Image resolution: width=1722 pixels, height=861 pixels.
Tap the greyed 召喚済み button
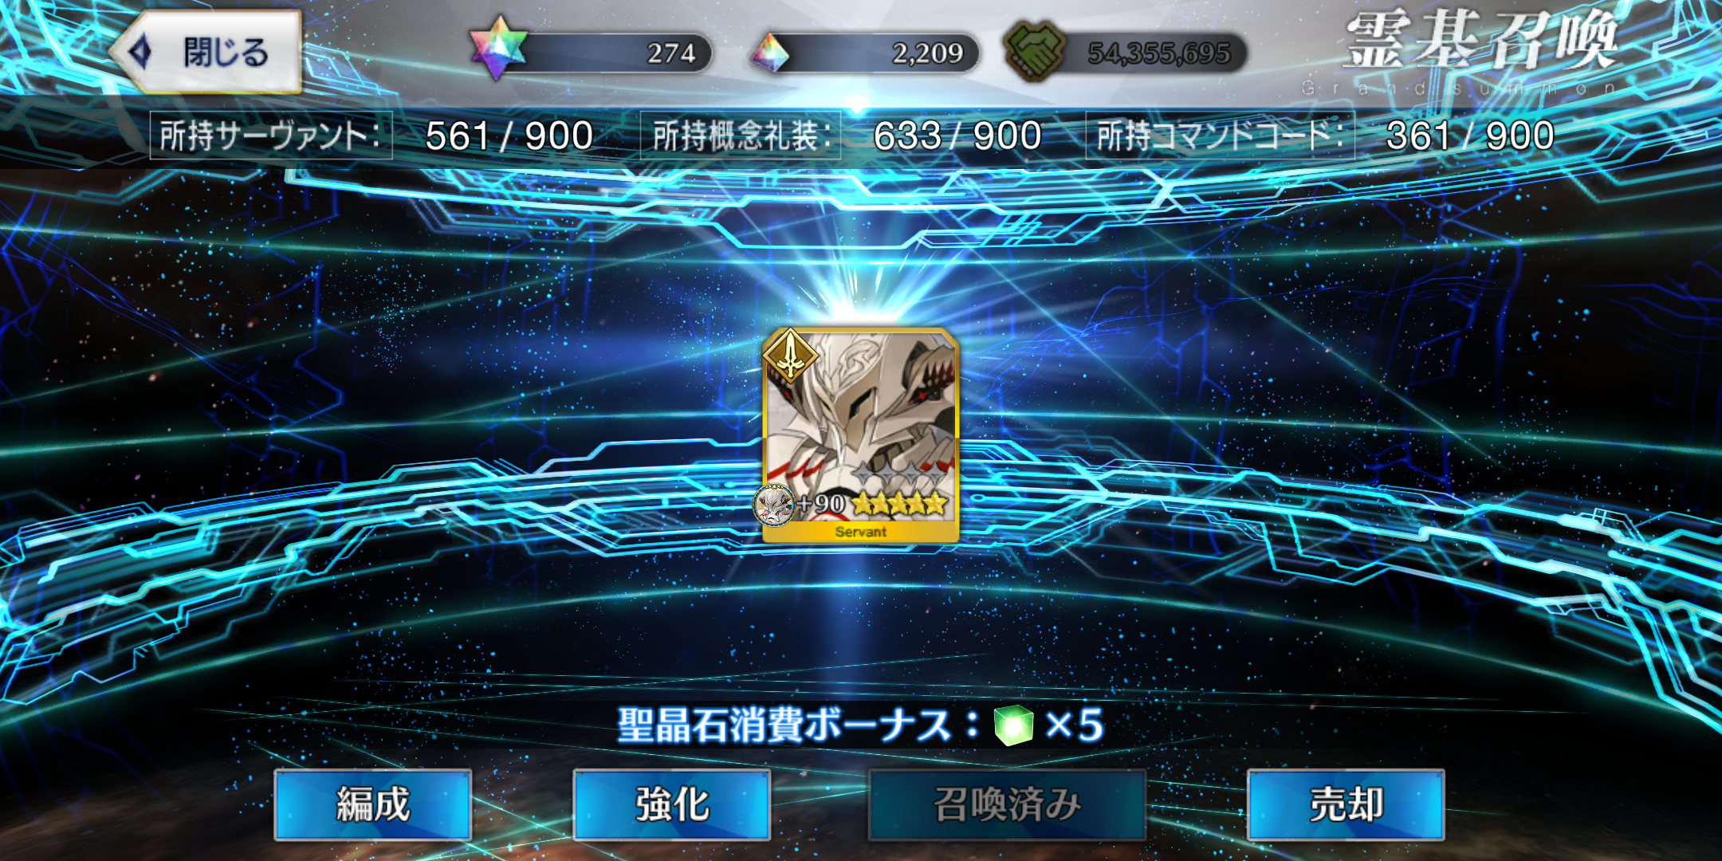[x=1007, y=804]
